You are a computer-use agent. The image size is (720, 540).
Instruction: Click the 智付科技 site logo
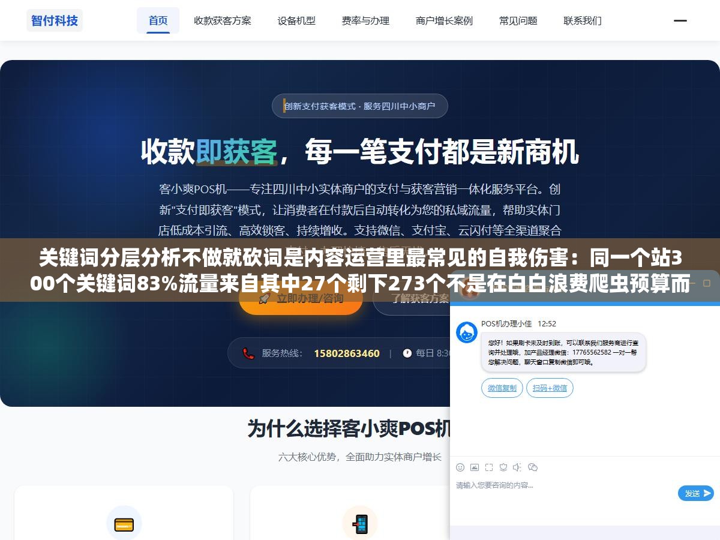[55, 20]
